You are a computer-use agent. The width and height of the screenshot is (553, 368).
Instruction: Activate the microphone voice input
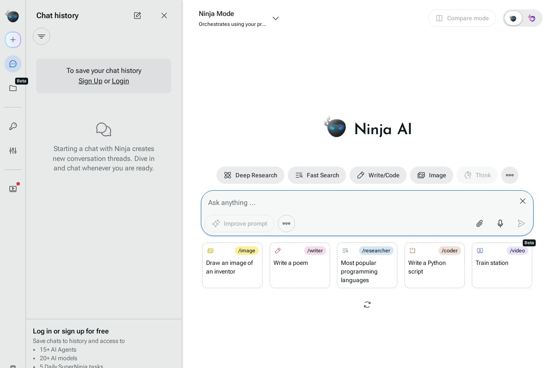coord(500,223)
